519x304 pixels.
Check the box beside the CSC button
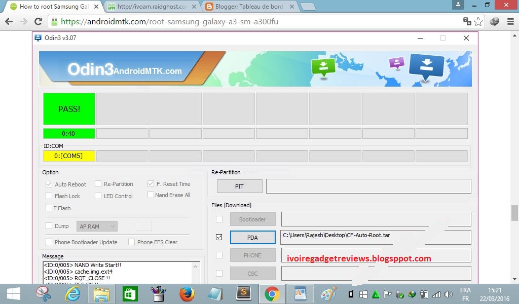tap(219, 273)
